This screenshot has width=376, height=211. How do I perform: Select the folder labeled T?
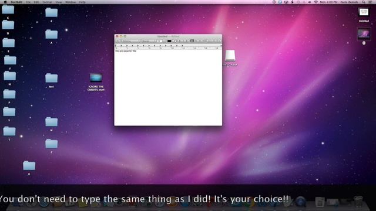9,131
